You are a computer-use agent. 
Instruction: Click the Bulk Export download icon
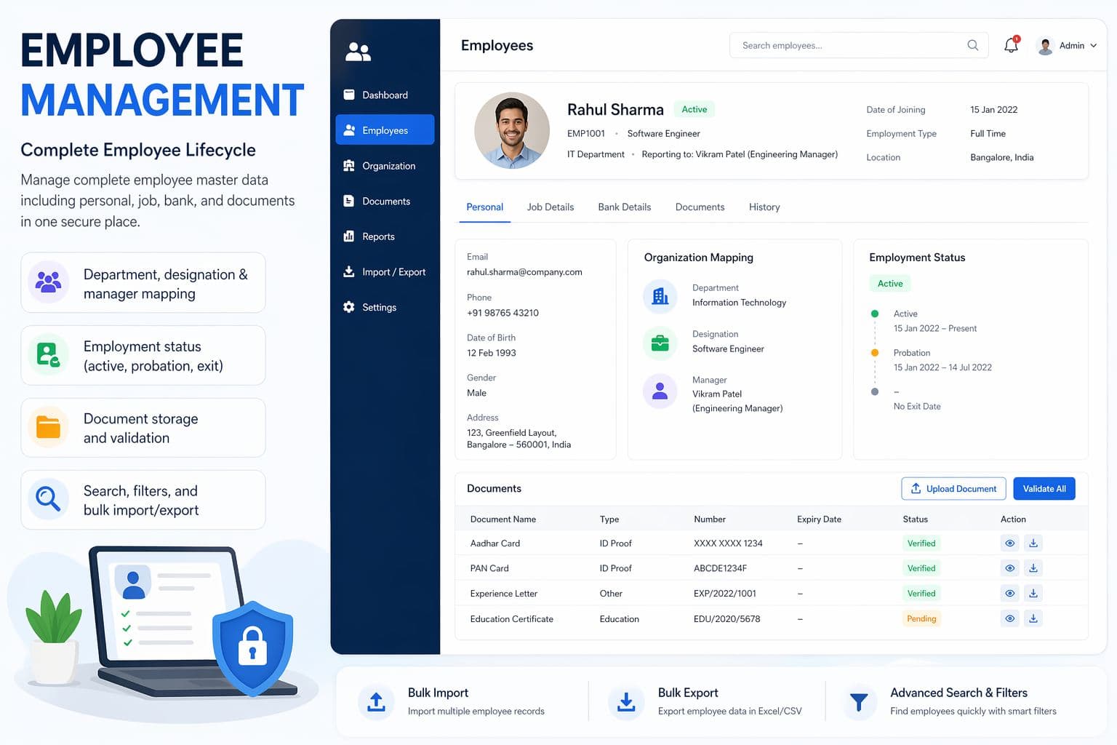click(626, 702)
